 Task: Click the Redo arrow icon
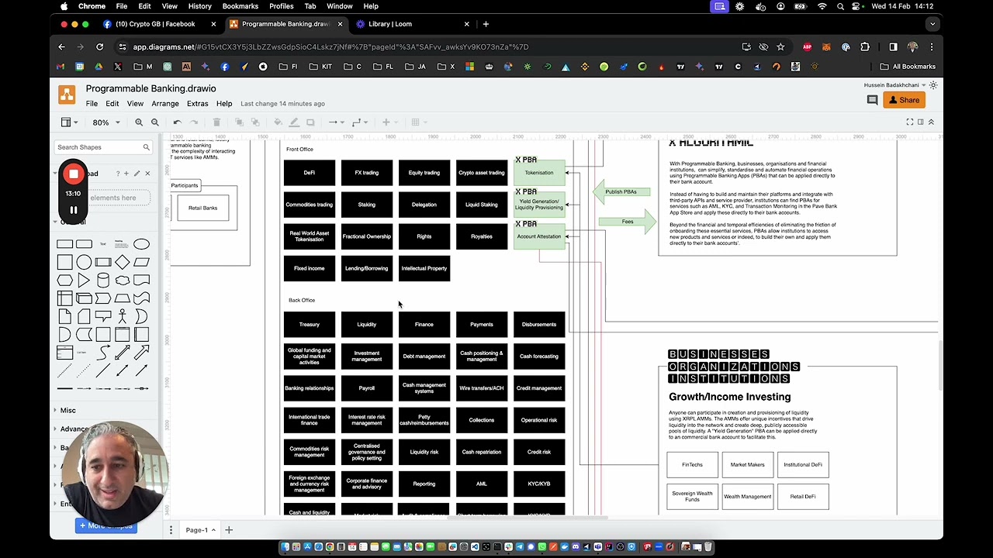tap(194, 122)
